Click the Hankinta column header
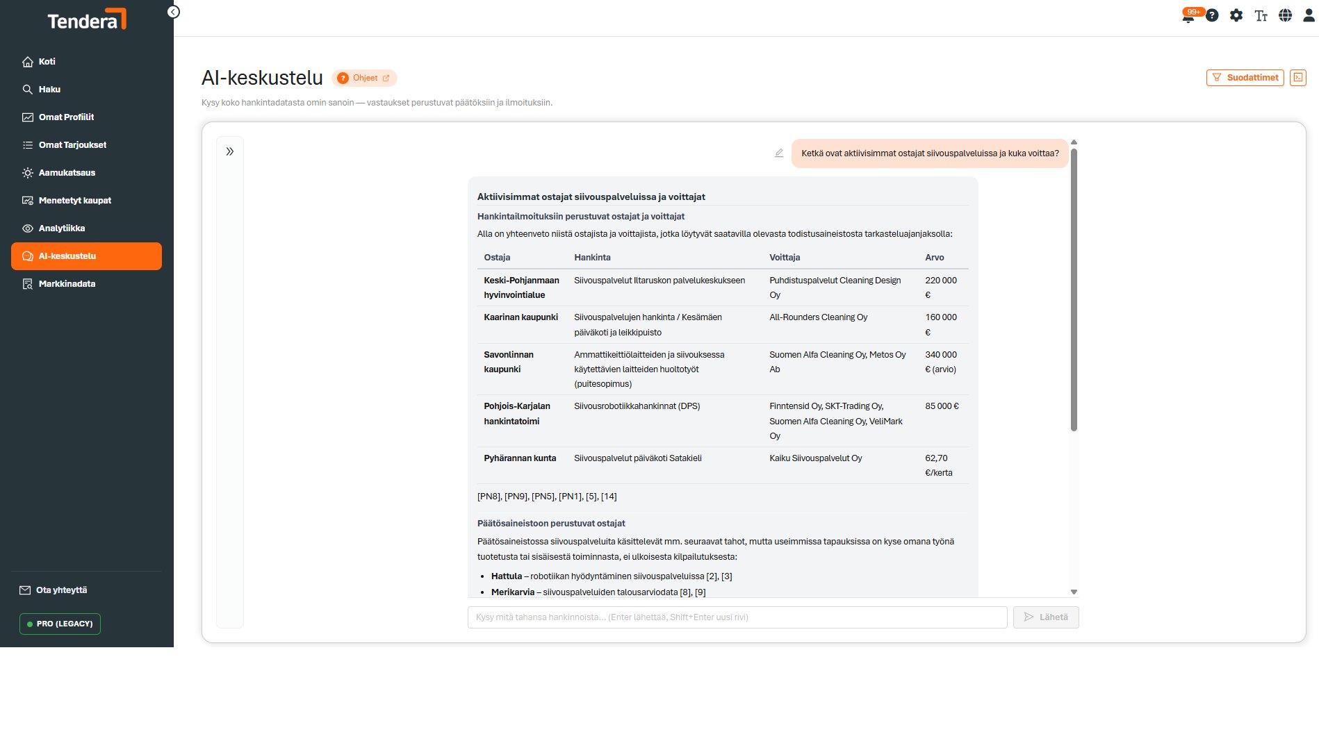Viewport: 1319px width, 741px height. [592, 258]
